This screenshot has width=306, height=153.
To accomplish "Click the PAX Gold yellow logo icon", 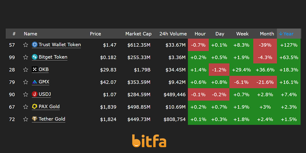I will pos(35,106).
